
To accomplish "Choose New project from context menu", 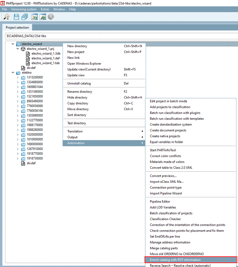I will (104, 52).
